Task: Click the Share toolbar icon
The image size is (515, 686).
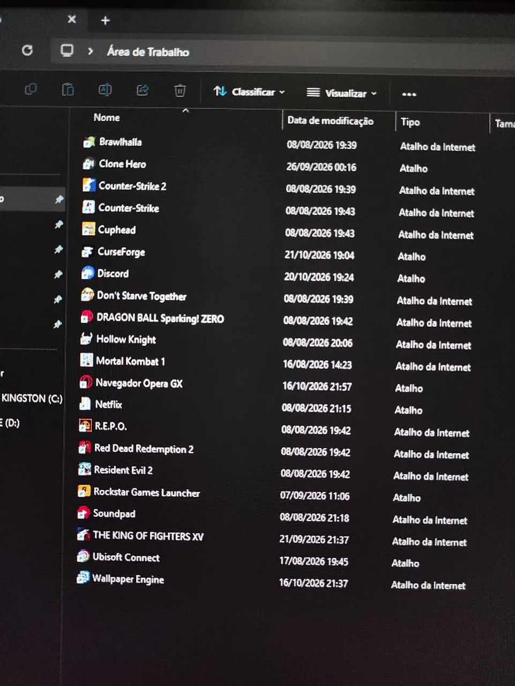Action: pos(143,90)
